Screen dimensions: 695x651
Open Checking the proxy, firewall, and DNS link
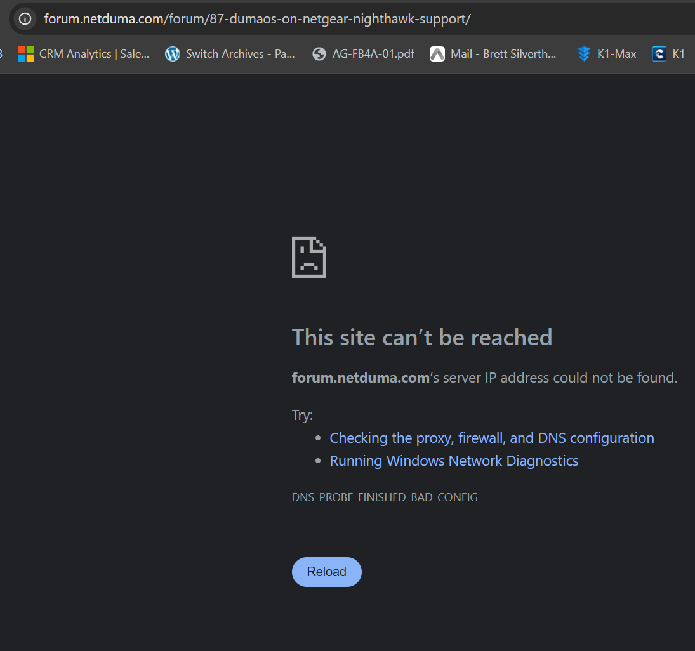click(492, 438)
